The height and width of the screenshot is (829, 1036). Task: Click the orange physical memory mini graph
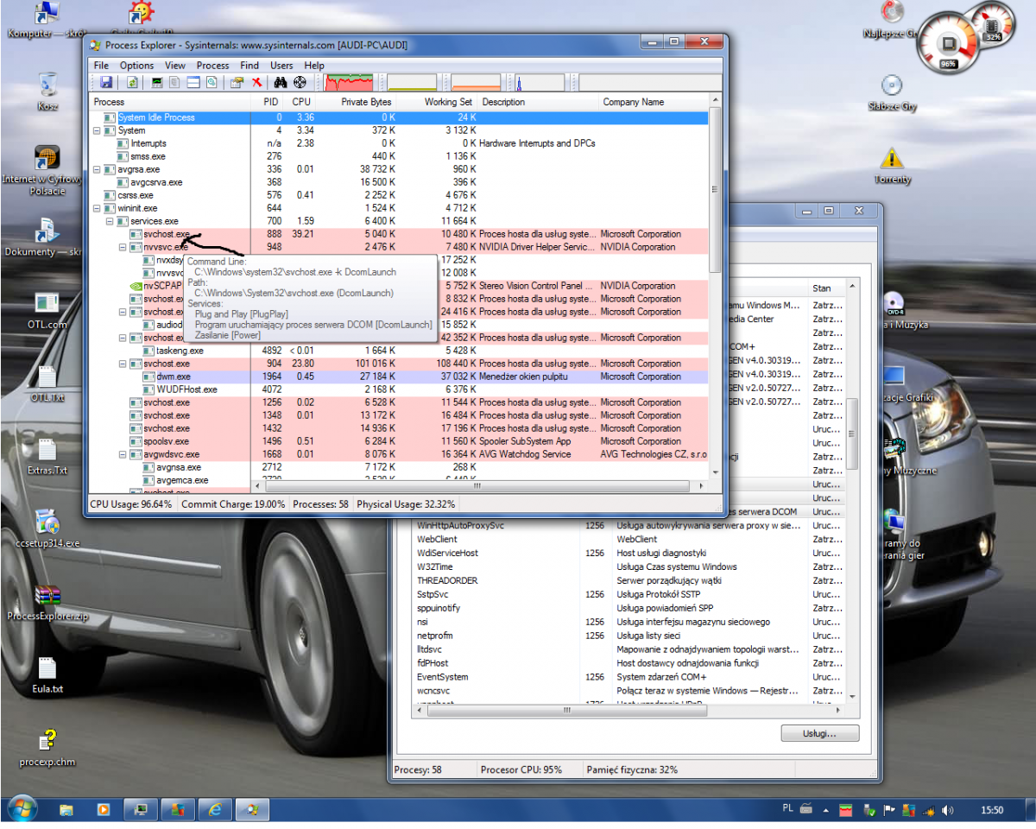pos(476,83)
